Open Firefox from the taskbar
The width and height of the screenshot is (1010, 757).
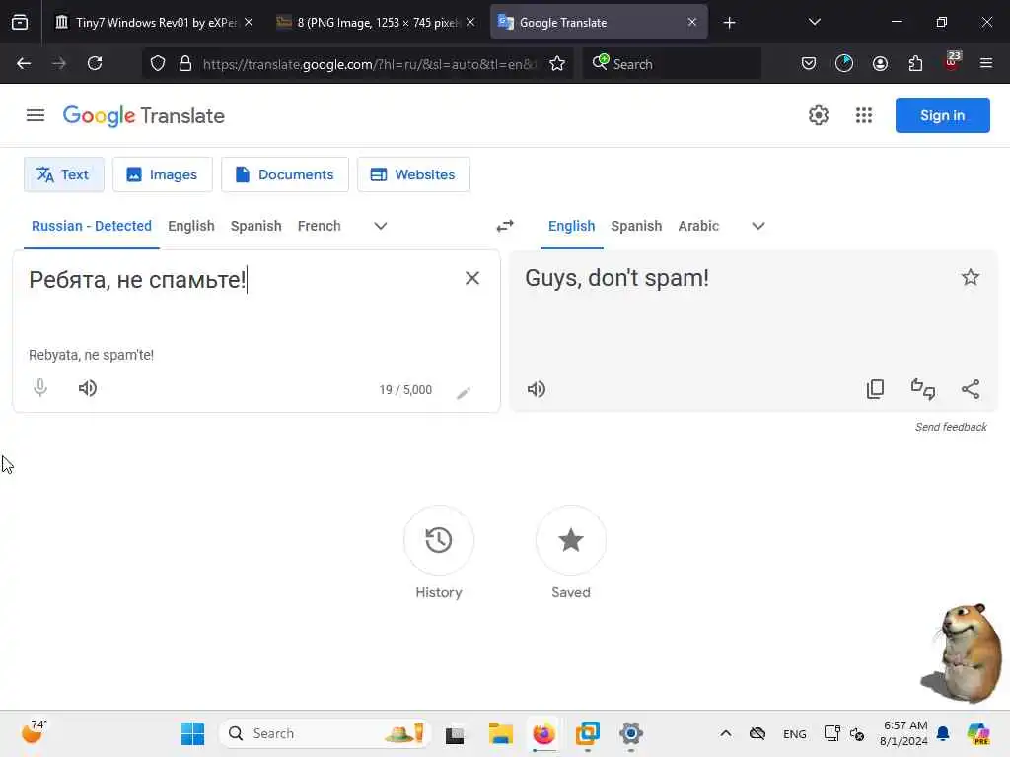544,733
